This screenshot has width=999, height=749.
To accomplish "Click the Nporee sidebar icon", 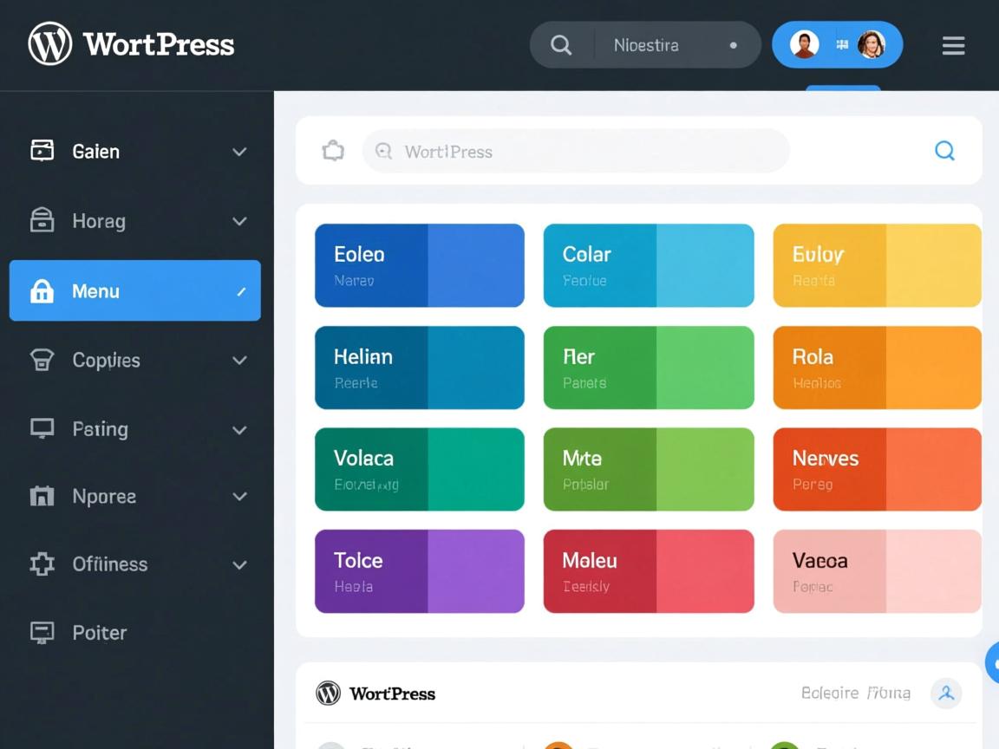I will pyautogui.click(x=42, y=497).
